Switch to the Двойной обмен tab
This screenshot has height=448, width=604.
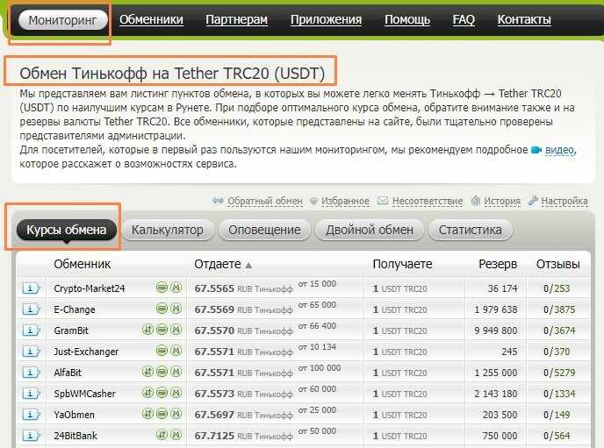(x=370, y=230)
